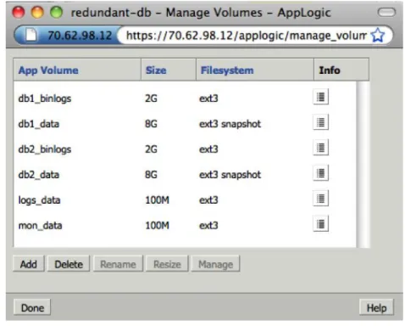Image resolution: width=405 pixels, height=326 pixels.
Task: Open info for db1_data volume
Action: [320, 122]
